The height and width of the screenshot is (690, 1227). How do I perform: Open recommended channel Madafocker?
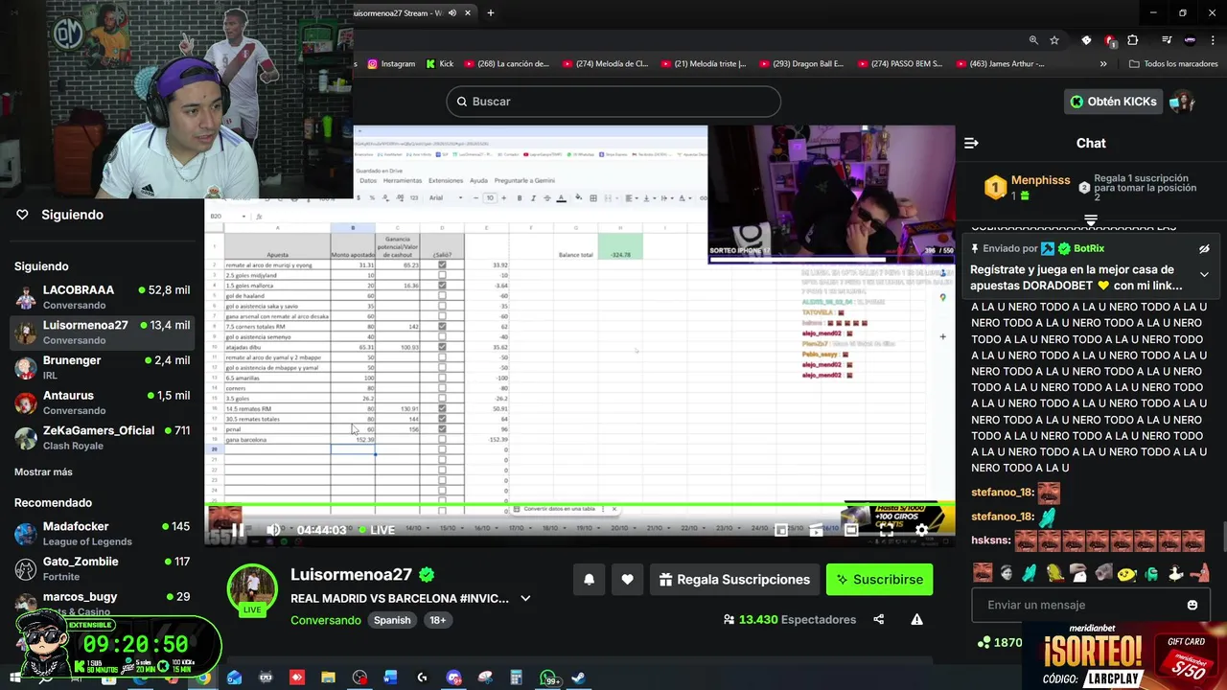[x=102, y=534]
